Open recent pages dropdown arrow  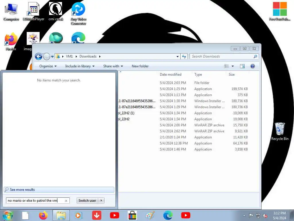53,56
